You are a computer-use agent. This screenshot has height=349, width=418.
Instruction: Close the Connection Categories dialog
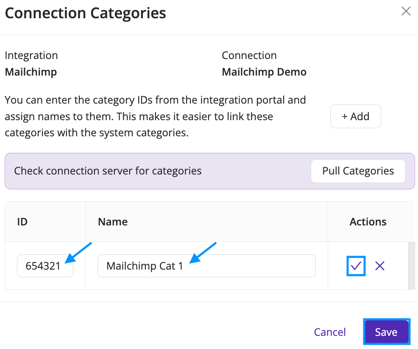[406, 11]
